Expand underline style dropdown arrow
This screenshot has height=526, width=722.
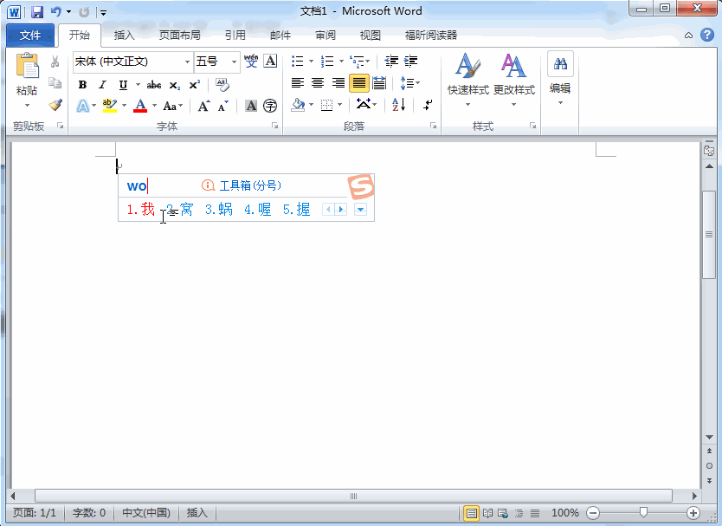click(138, 84)
